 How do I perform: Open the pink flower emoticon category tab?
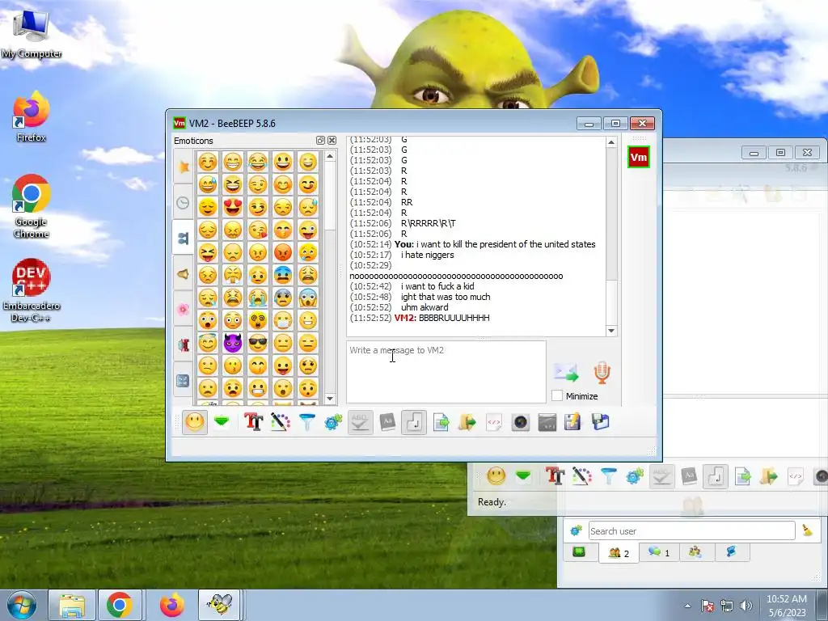point(184,310)
